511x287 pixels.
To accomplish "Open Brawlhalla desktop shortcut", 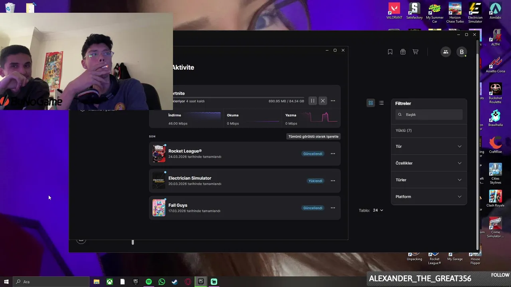I will tap(495, 118).
